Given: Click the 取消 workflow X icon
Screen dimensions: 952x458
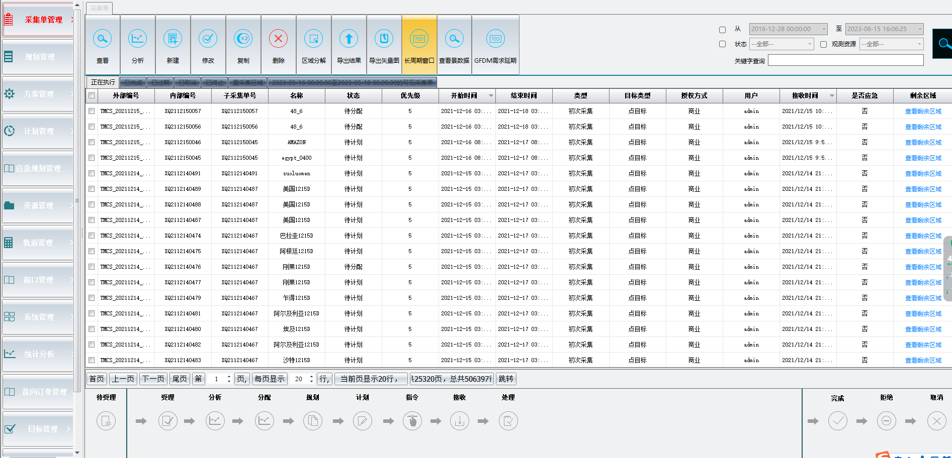Looking at the screenshot, I should 936,421.
